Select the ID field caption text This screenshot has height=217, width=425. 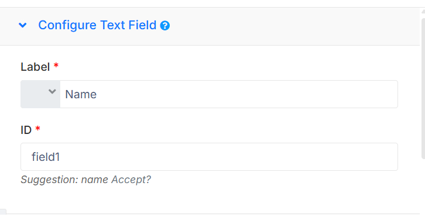(x=26, y=130)
